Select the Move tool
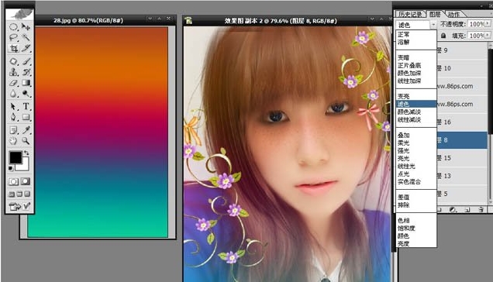The height and width of the screenshot is (282, 493). pyautogui.click(x=26, y=26)
